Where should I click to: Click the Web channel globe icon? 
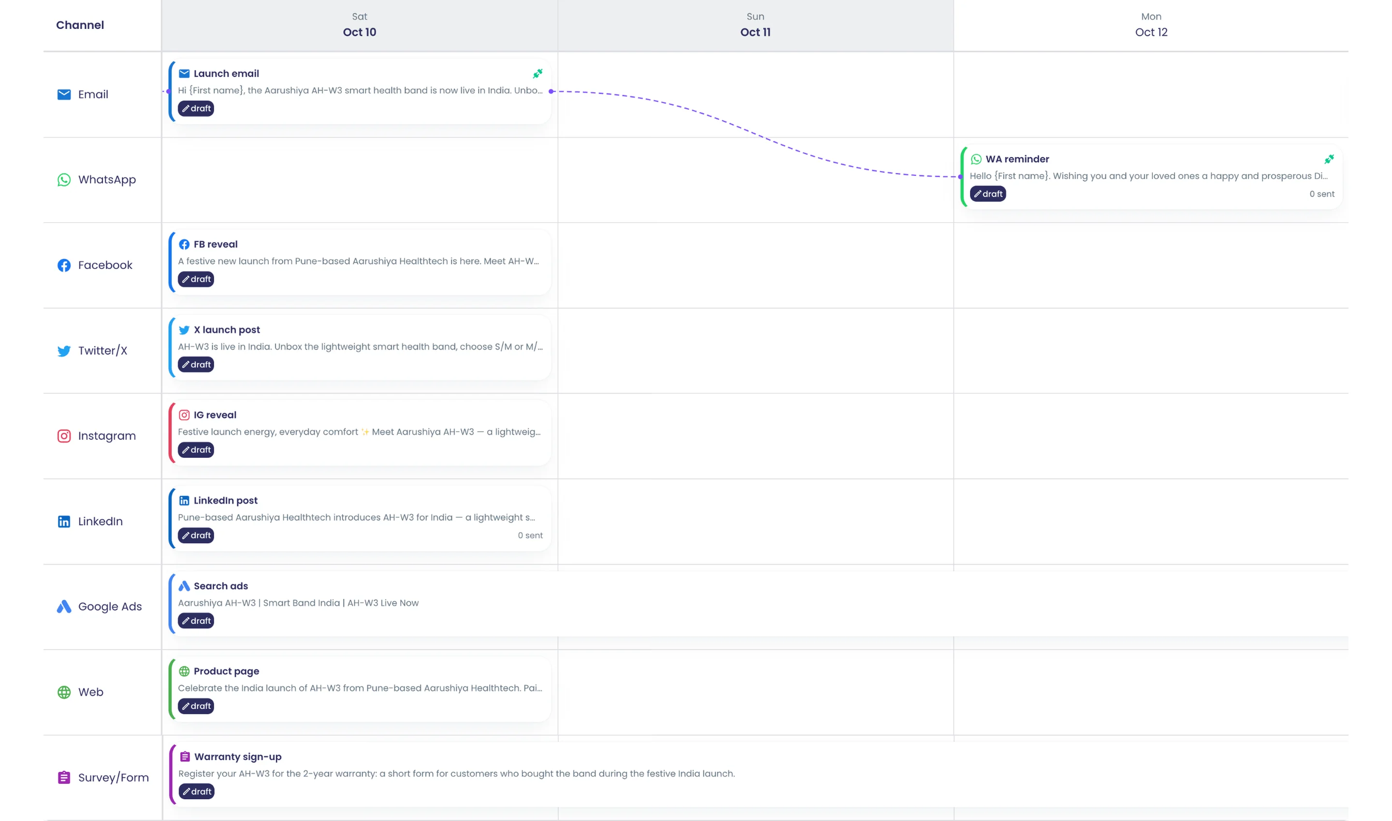click(x=64, y=692)
